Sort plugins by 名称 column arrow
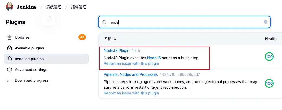 coord(115,39)
